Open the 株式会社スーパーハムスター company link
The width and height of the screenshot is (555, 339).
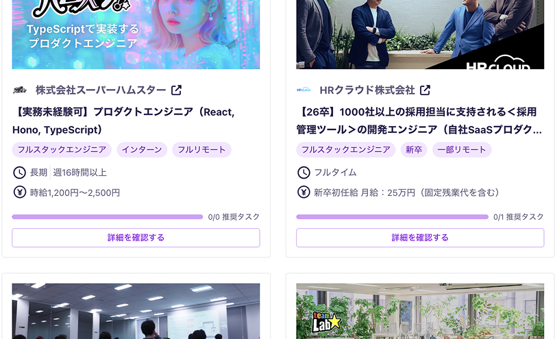point(101,90)
